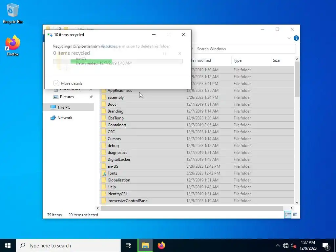The height and width of the screenshot is (252, 336).
Task: Switch to large icons view layout
Action: tap(295, 215)
